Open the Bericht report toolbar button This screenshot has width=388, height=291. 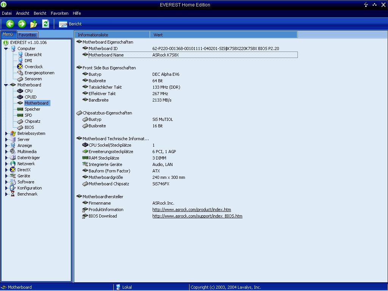pos(70,24)
